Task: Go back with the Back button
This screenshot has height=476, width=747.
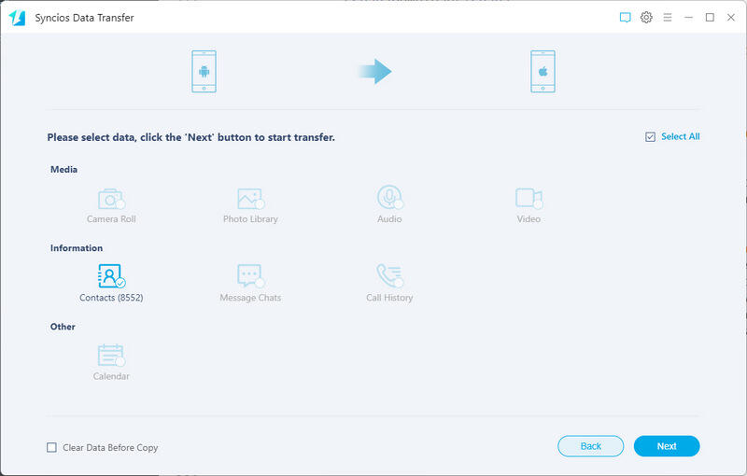Action: coord(590,446)
